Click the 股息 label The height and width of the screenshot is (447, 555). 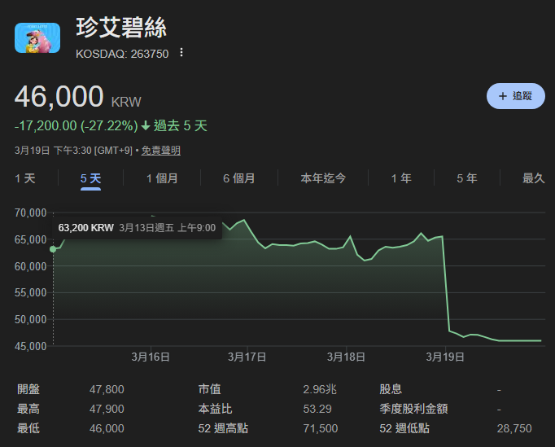pyautogui.click(x=391, y=389)
